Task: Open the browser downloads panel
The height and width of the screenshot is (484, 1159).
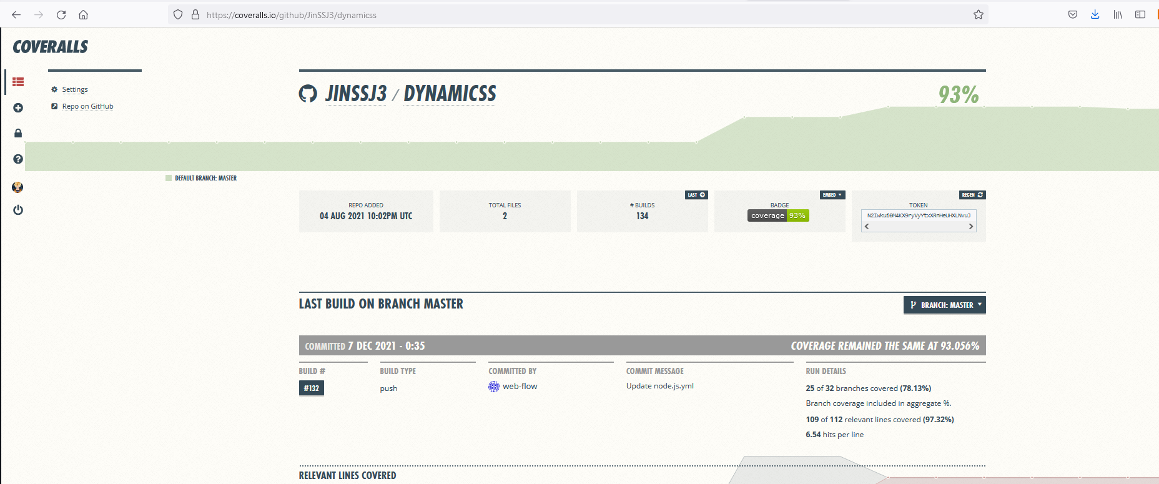Action: pos(1095,14)
